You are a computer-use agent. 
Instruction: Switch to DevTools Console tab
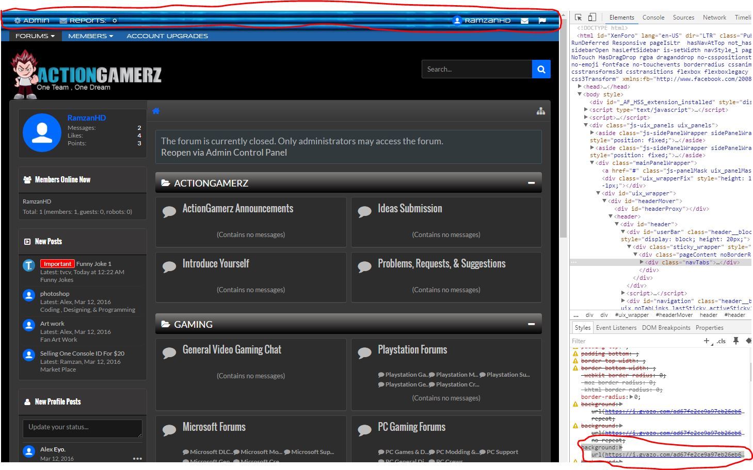pos(653,18)
